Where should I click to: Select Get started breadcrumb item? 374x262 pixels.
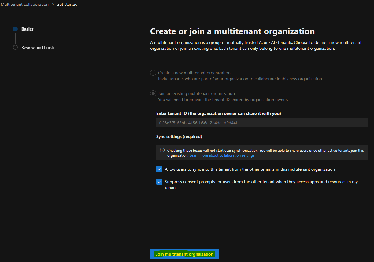click(x=67, y=4)
